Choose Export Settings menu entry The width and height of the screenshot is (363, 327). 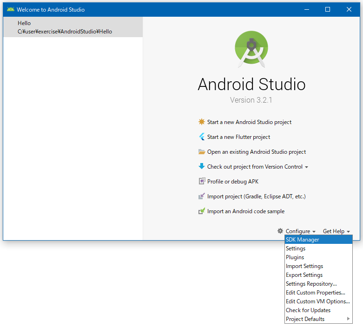318,275
